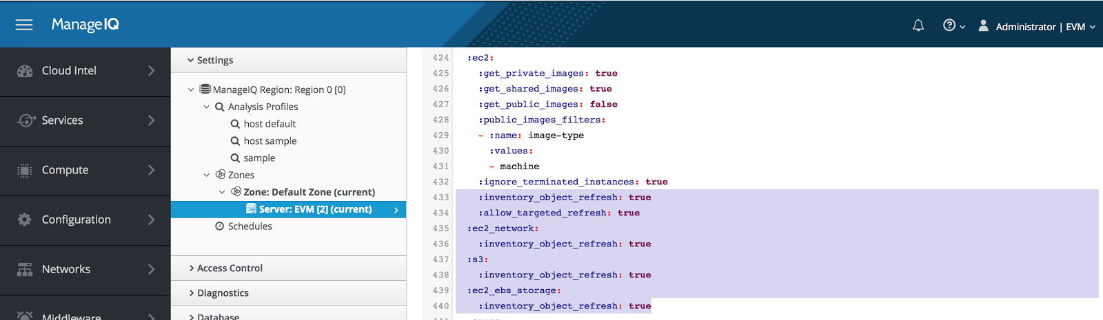The height and width of the screenshot is (320, 1103).
Task: Click ':get_public_images: false' line
Action: click(548, 104)
